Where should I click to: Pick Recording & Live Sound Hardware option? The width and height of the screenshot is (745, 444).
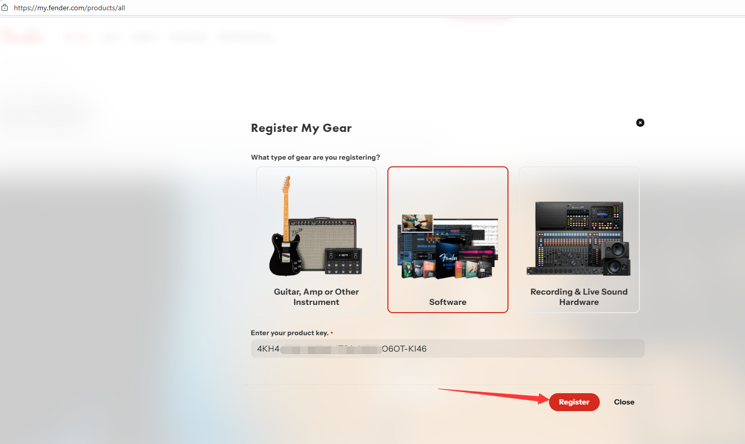point(579,240)
